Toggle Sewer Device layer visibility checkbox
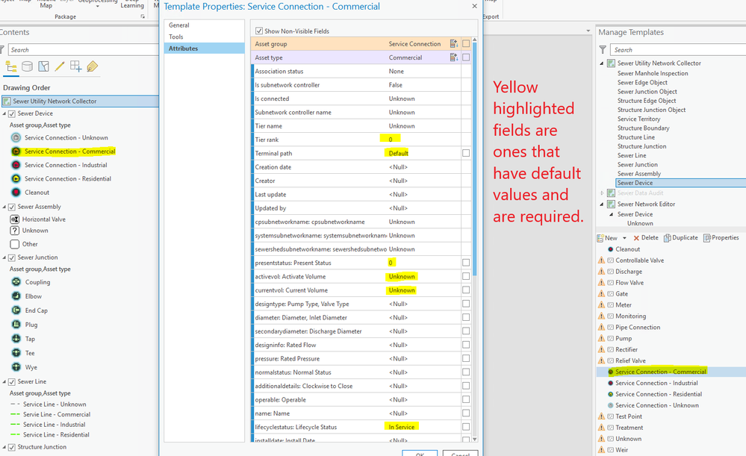Screen dimensions: 746x456 pyautogui.click(x=12, y=113)
